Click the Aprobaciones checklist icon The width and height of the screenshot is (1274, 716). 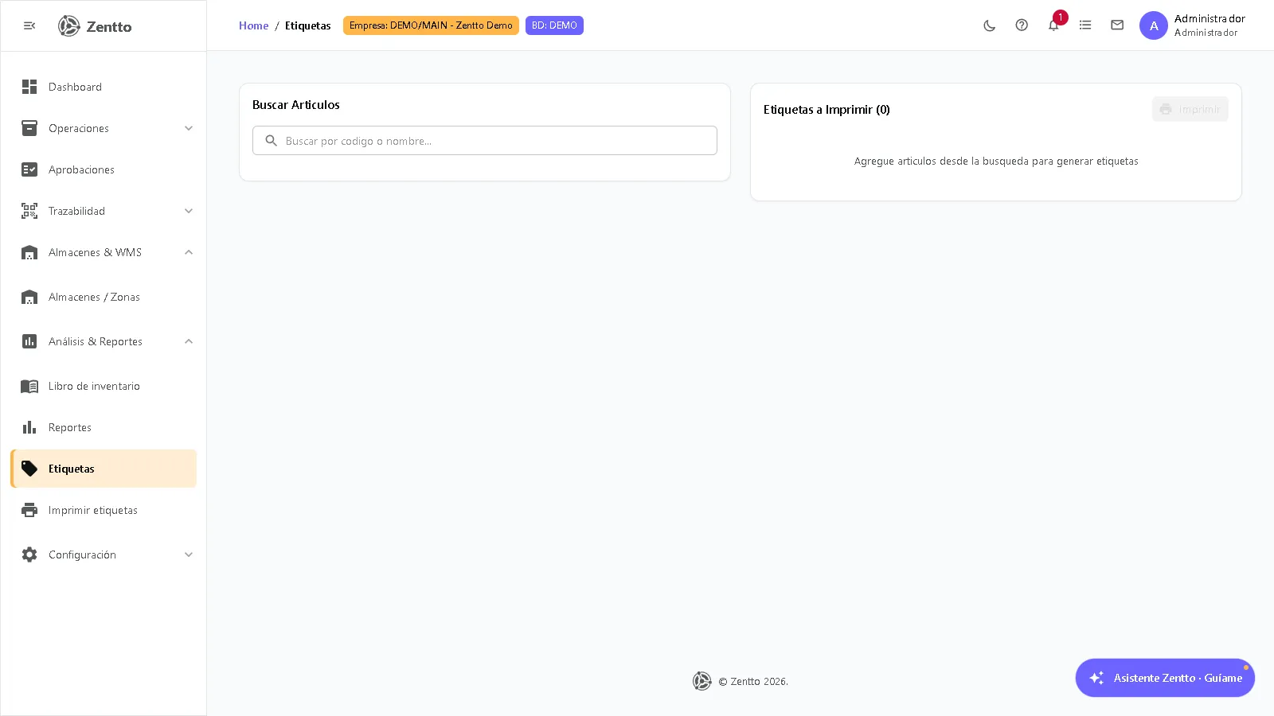[x=29, y=169]
